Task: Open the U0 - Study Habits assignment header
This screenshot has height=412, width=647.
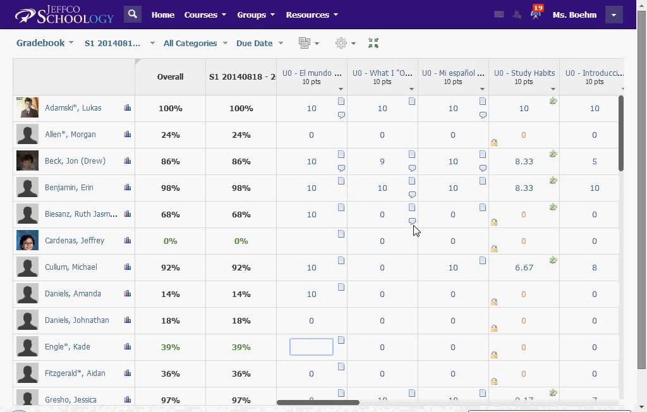Action: [x=524, y=73]
